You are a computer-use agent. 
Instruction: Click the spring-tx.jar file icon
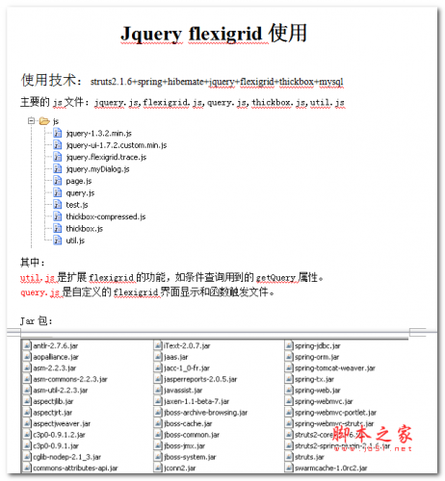tap(289, 379)
